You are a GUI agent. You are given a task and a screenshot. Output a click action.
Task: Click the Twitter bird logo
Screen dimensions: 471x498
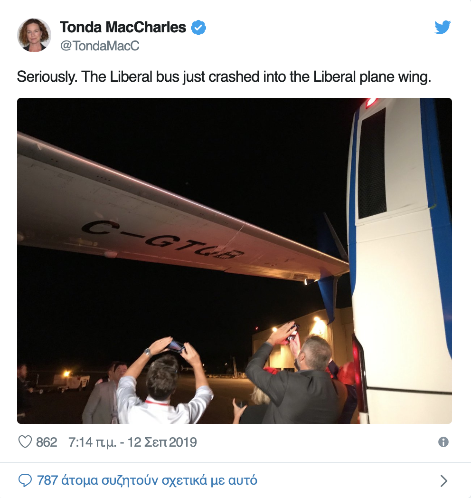coord(443,28)
